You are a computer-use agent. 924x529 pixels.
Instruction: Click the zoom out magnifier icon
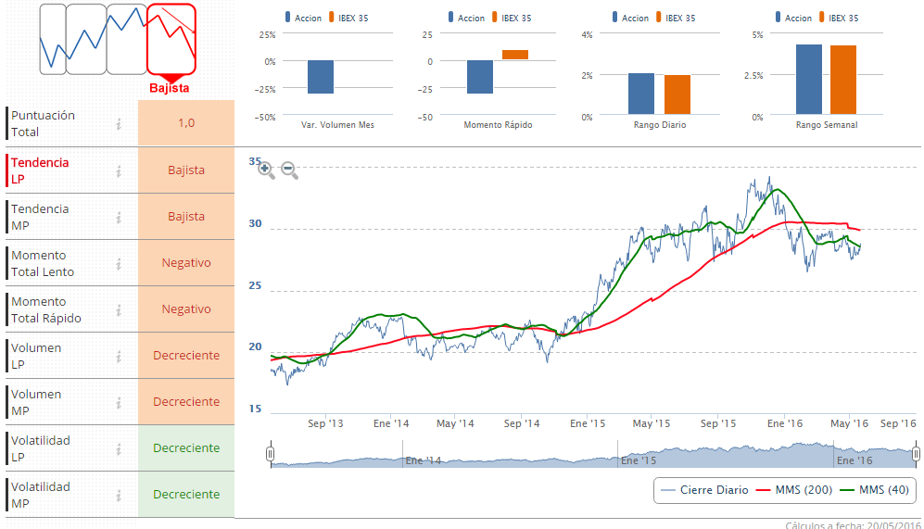click(289, 170)
